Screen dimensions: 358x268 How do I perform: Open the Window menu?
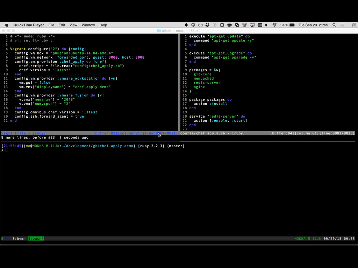(88, 25)
